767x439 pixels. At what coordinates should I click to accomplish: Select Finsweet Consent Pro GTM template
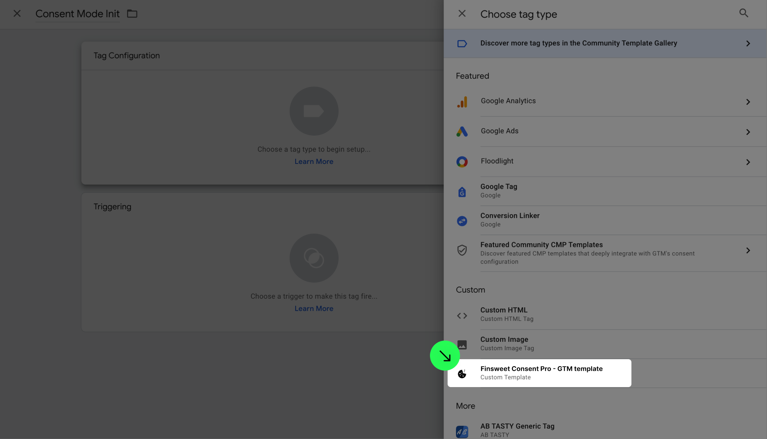[539, 373]
